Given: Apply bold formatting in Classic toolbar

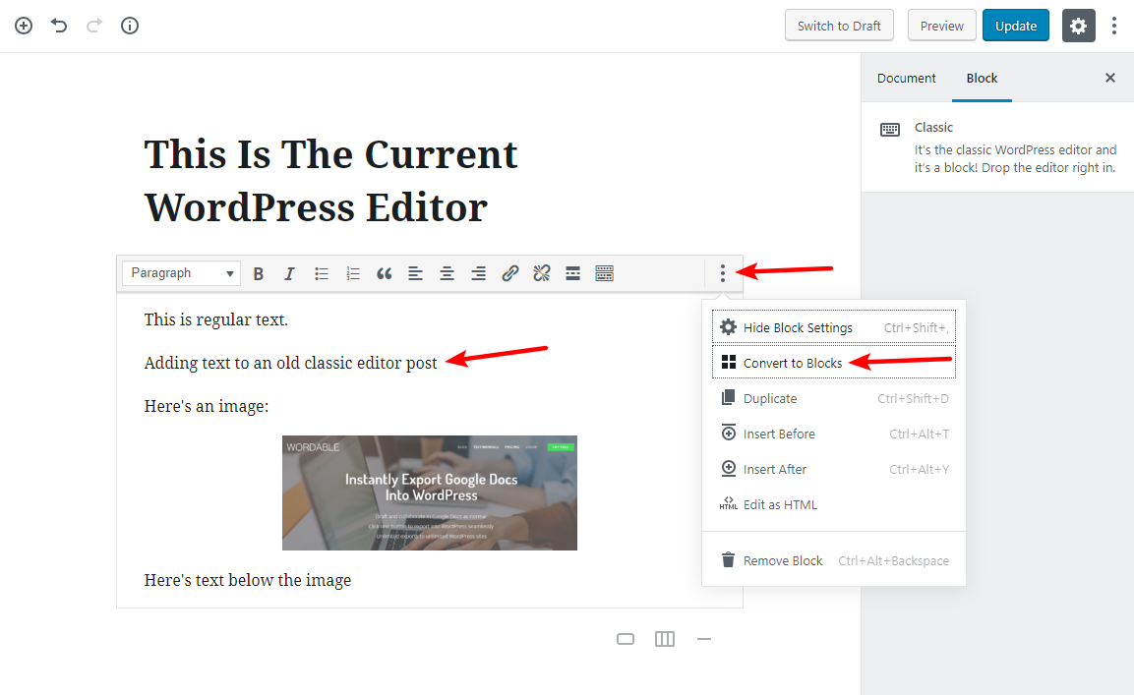Looking at the screenshot, I should 259,273.
